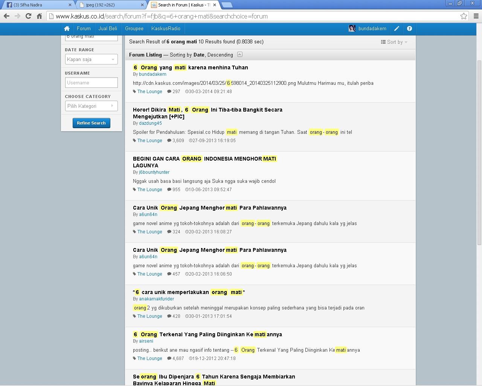Open the KaskusRadio menu
Image resolution: width=482 pixels, height=386 pixels.
click(166, 29)
